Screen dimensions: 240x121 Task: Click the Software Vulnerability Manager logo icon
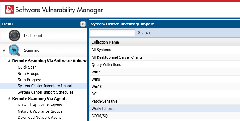[x=9, y=9]
